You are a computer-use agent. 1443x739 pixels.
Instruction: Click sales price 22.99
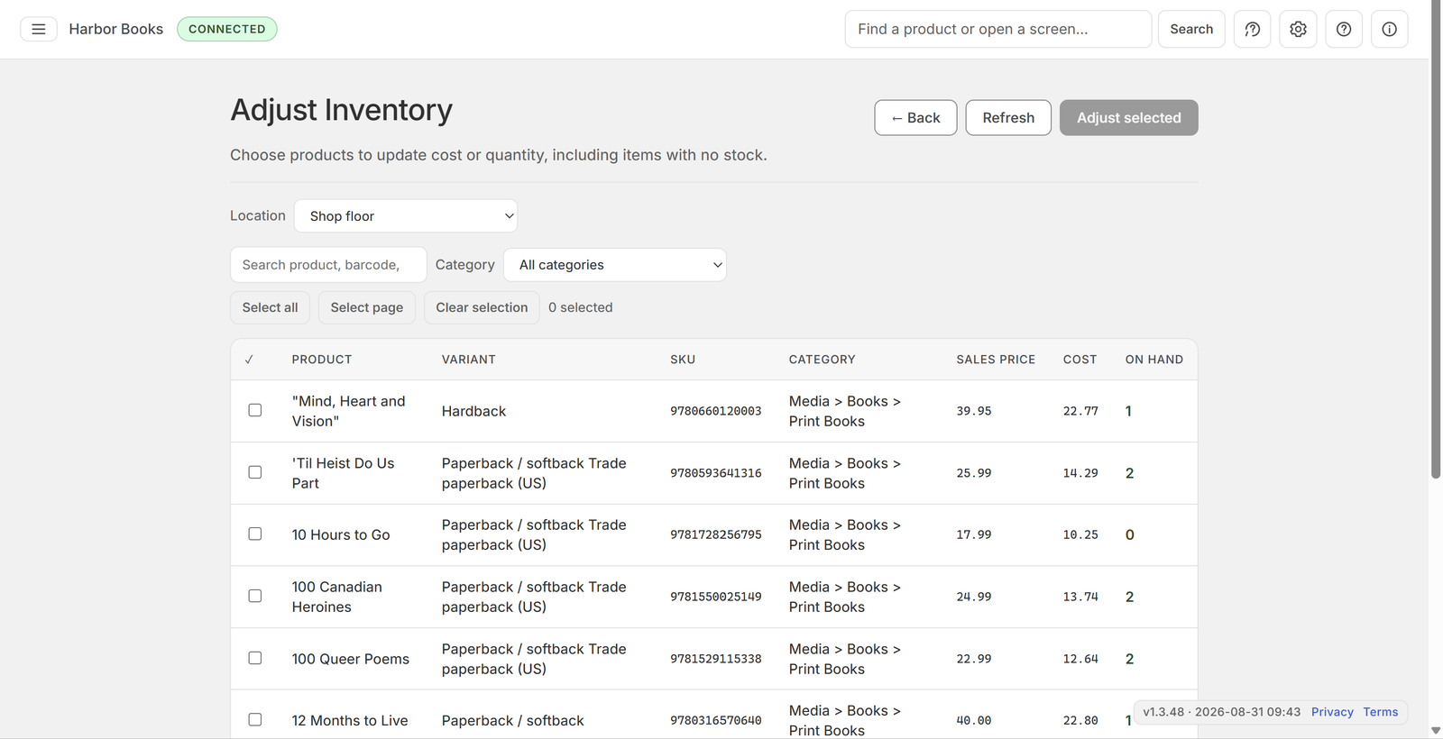(x=974, y=659)
